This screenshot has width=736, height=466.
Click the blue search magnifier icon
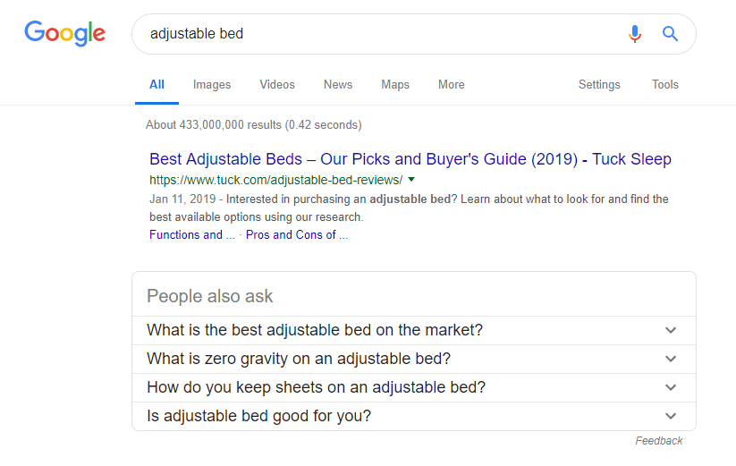pos(670,34)
